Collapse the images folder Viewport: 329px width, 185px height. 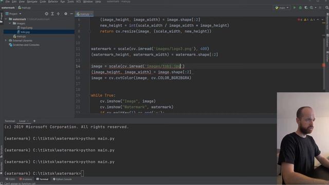(10, 24)
